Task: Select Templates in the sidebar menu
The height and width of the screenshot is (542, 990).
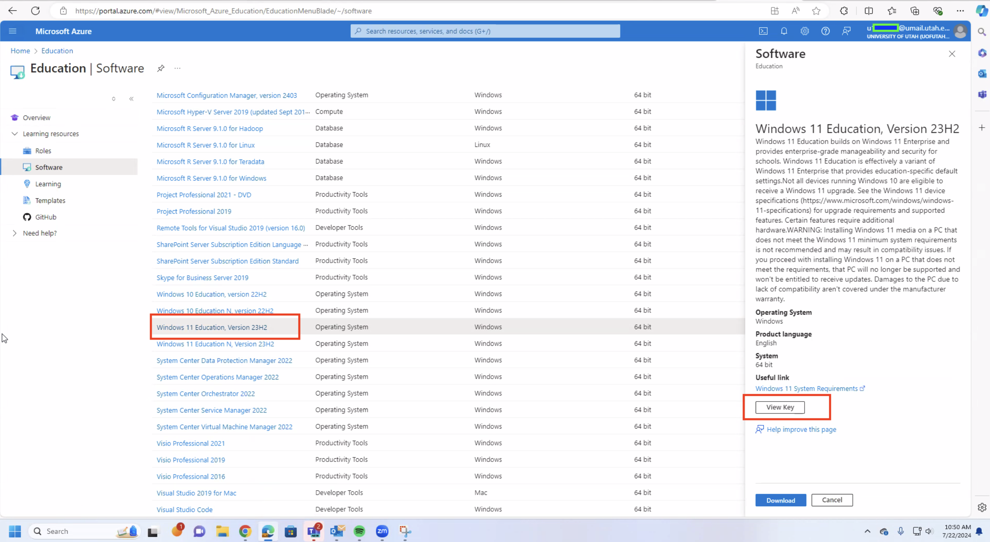Action: click(x=50, y=200)
